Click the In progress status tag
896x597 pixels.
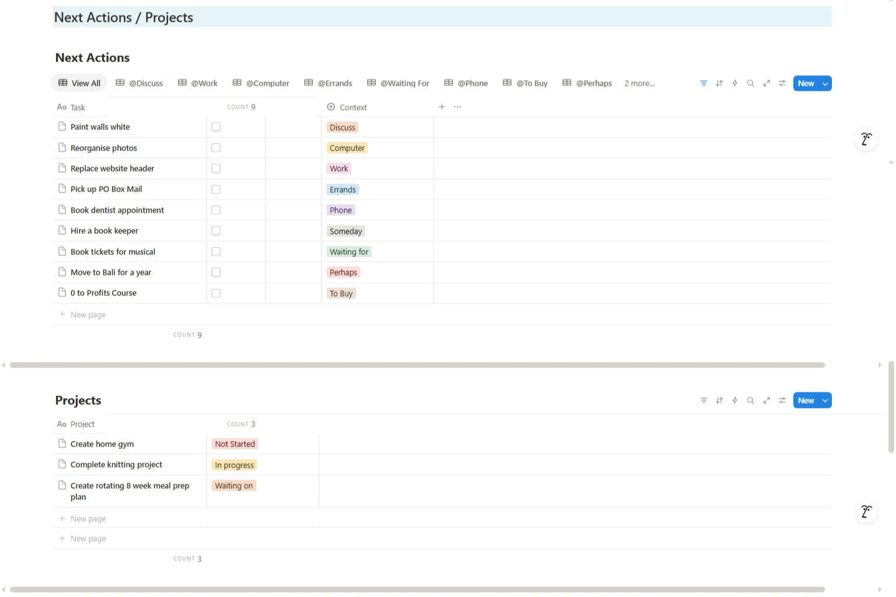click(x=235, y=465)
